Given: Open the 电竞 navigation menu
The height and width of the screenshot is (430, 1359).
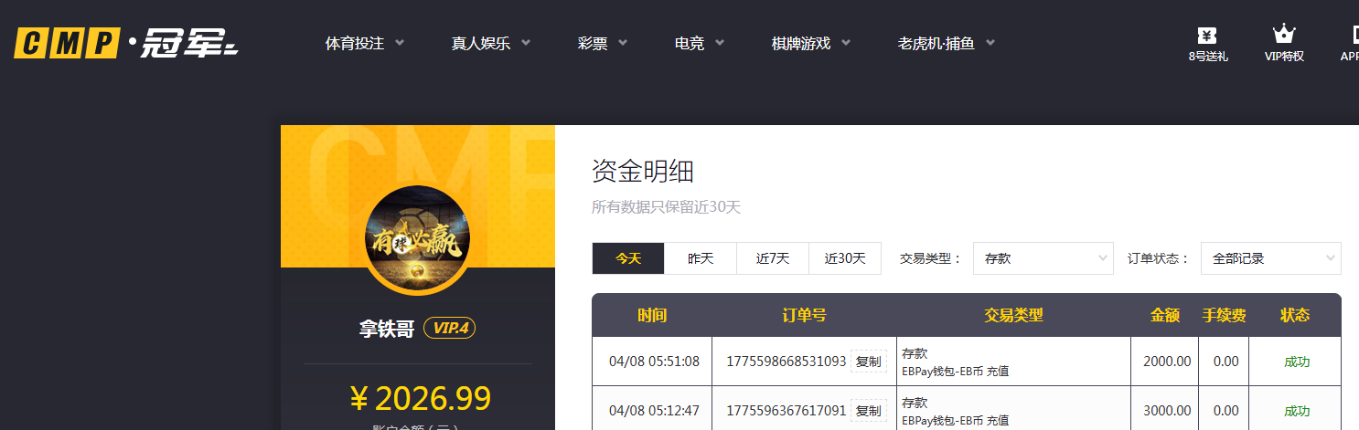Looking at the screenshot, I should coord(699,43).
